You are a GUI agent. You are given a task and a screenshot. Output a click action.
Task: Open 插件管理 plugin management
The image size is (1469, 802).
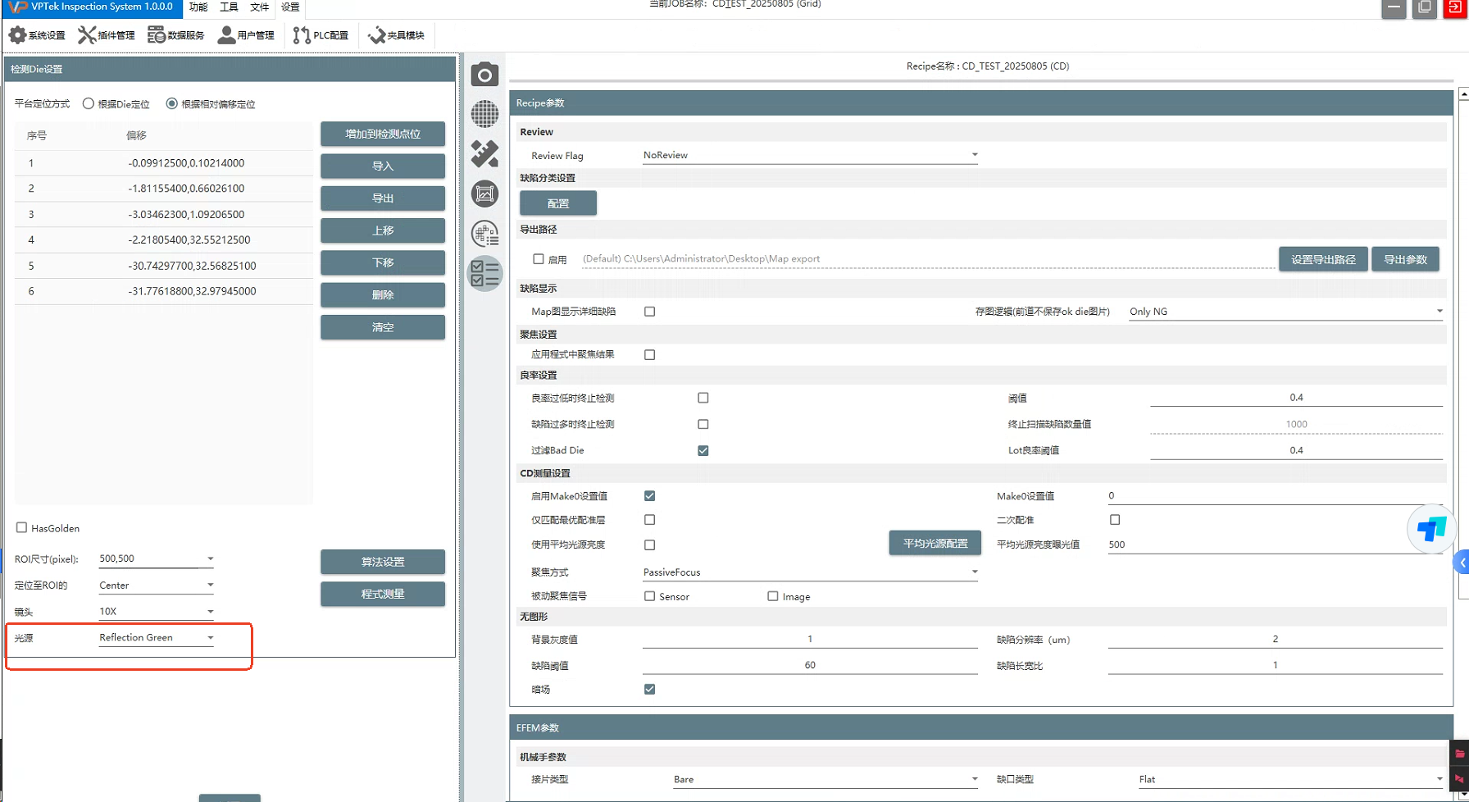coord(107,35)
